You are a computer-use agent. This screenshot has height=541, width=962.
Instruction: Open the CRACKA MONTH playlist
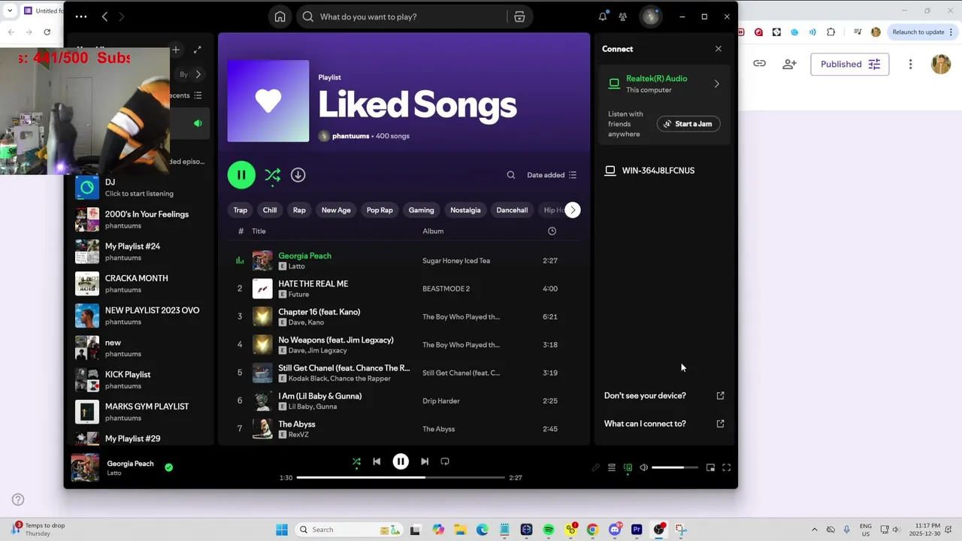click(139, 284)
